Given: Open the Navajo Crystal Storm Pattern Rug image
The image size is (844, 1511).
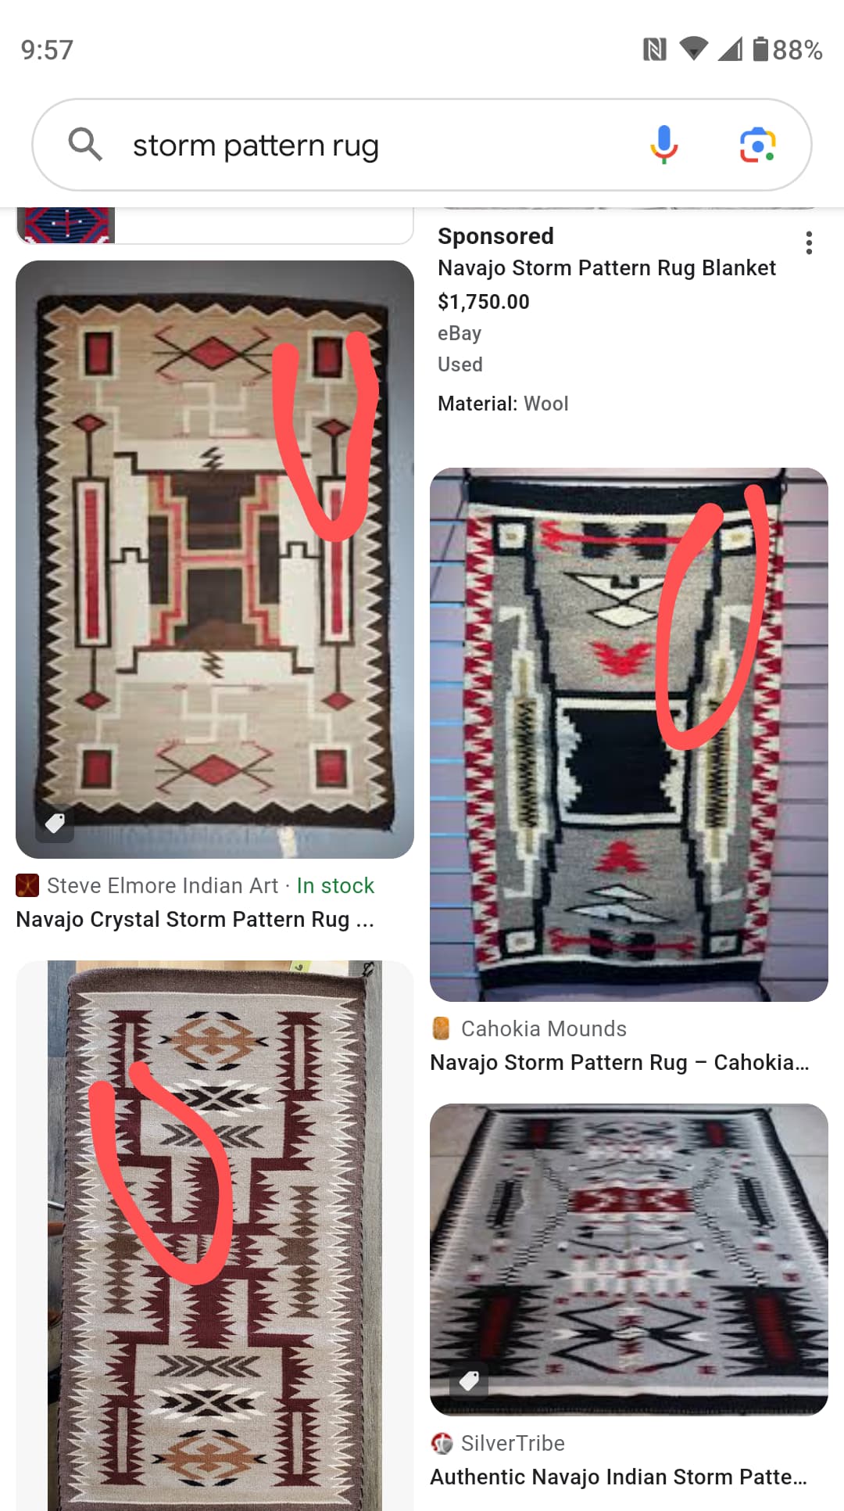Looking at the screenshot, I should 215,559.
